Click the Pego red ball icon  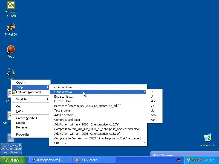click(x=11, y=49)
